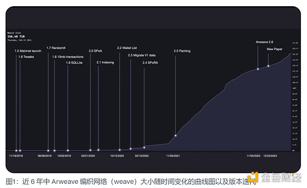Click the 1.7 RandomX marker dot
The height and width of the screenshot is (188, 307).
[48, 151]
